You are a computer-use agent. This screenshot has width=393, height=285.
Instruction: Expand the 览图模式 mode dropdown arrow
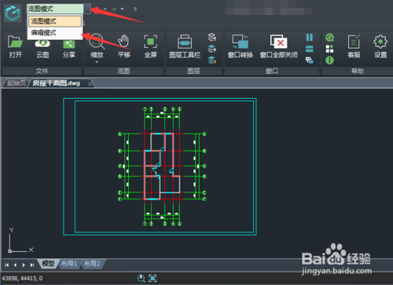click(x=87, y=9)
